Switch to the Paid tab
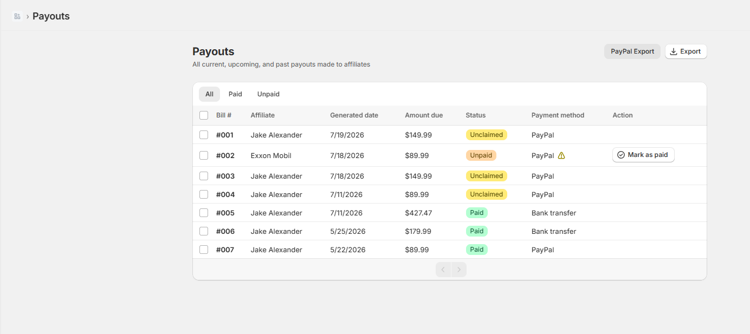 pos(235,94)
